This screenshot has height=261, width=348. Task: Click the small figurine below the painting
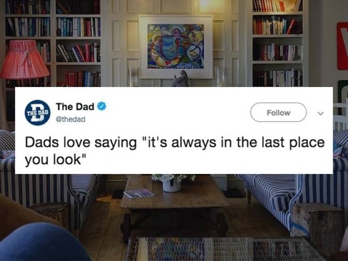tap(181, 79)
